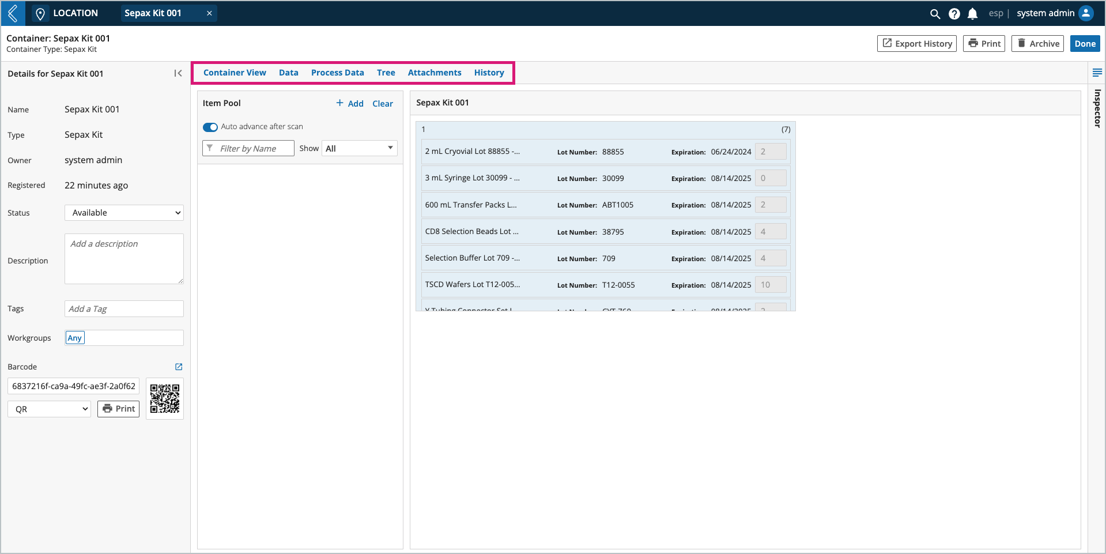1106x554 pixels.
Task: Click the Done button
Action: coord(1085,44)
